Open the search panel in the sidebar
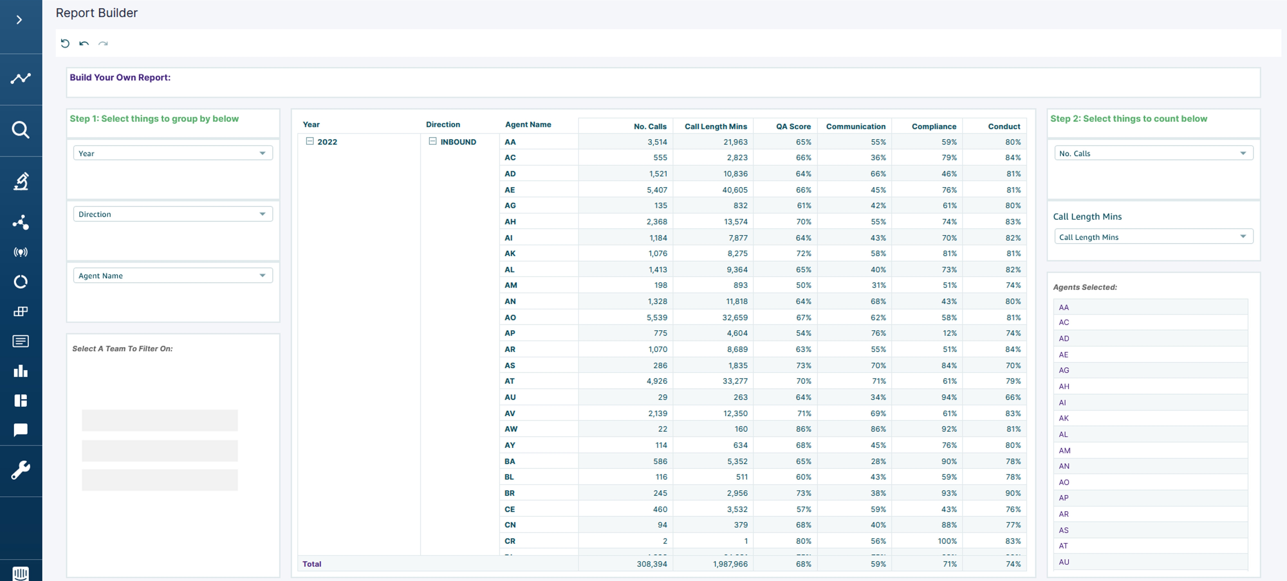The width and height of the screenshot is (1287, 581). tap(21, 130)
